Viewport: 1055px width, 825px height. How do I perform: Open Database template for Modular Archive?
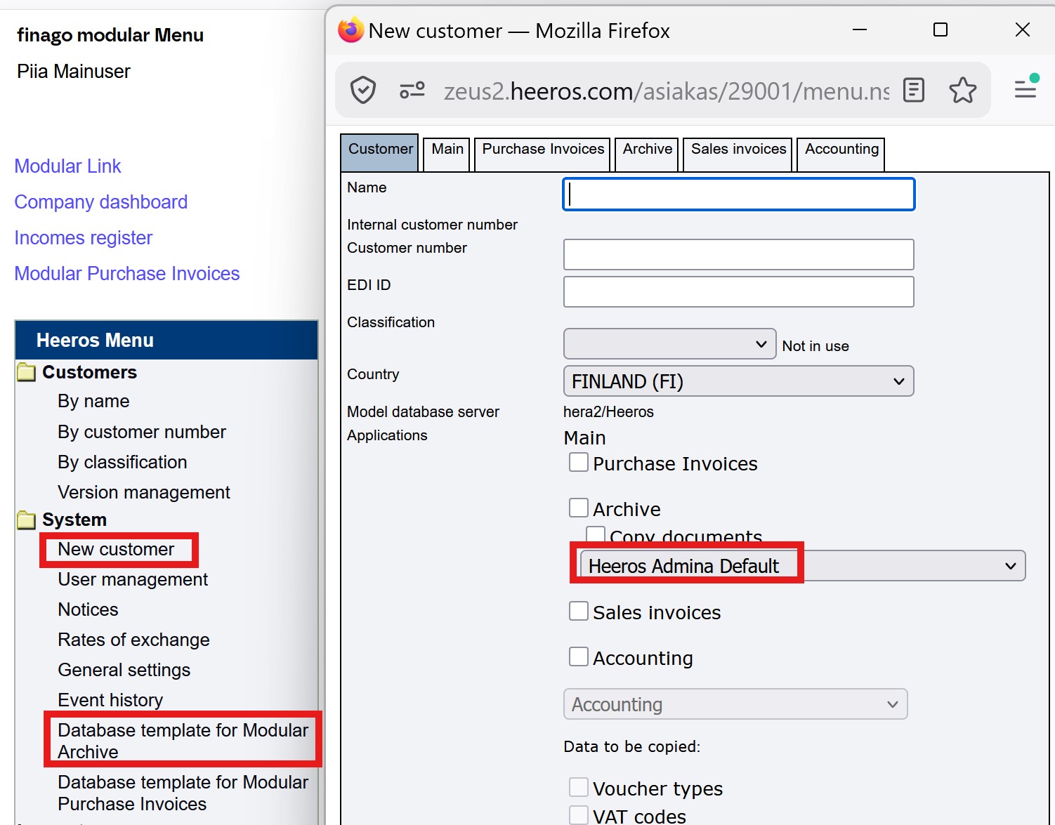(x=183, y=741)
